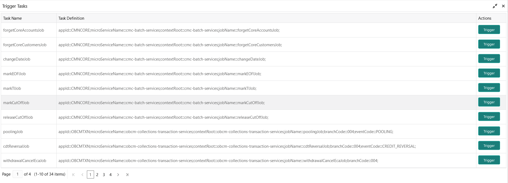Open page 3 of results
Viewport: 508px width, 183px height.
104,175
